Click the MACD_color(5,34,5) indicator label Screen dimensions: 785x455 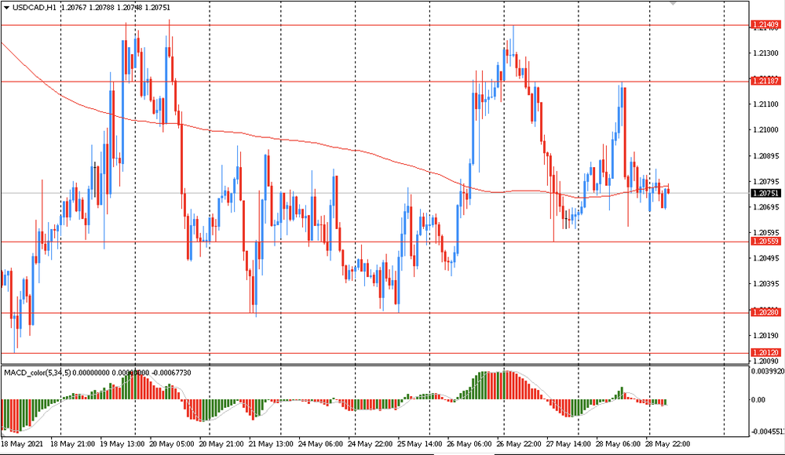click(x=37, y=372)
